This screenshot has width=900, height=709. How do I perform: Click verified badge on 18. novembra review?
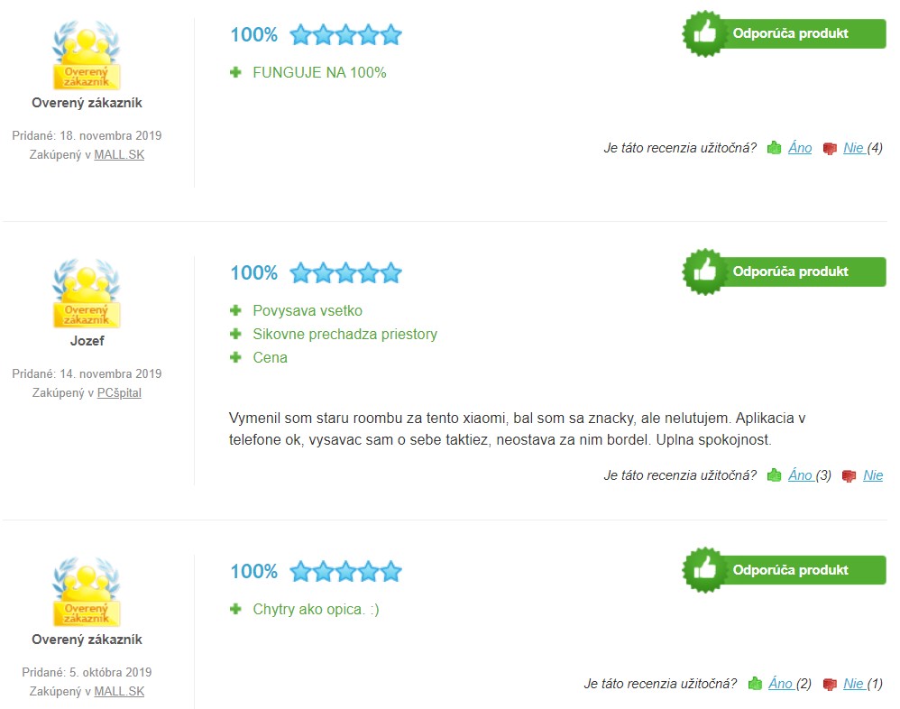click(87, 55)
